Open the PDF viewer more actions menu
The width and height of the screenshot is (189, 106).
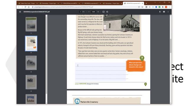pyautogui.click(x=168, y=12)
